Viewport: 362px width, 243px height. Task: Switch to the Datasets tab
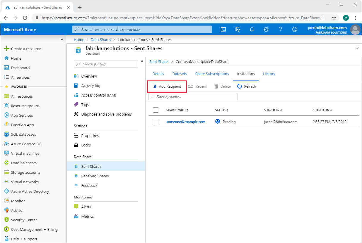[x=180, y=74]
